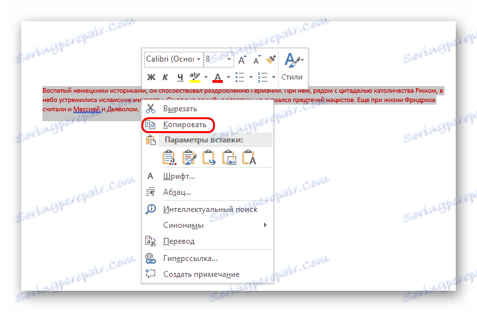Click the numbered list icon
This screenshot has width=477, height=312.
(x=263, y=77)
